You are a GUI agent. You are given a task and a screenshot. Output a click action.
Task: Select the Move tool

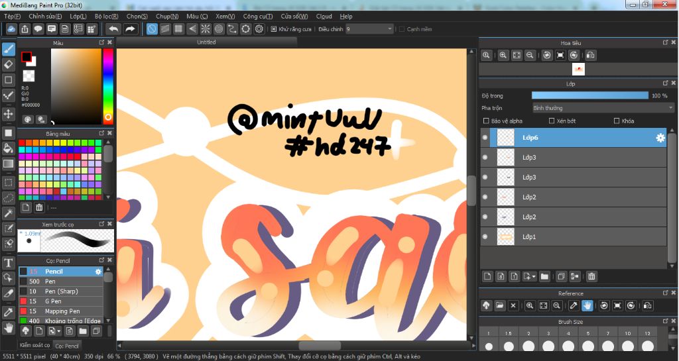[x=8, y=114]
